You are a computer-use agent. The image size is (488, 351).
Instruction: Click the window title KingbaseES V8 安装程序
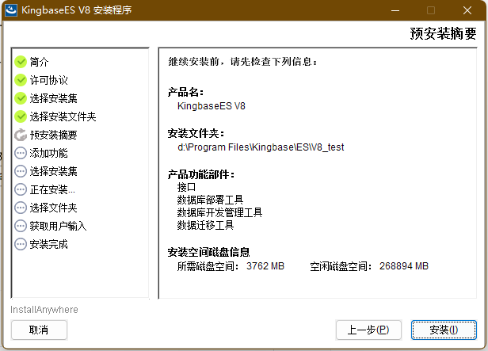pyautogui.click(x=77, y=10)
